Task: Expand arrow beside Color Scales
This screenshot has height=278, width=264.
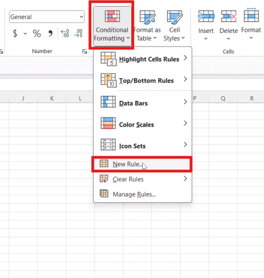Action: coord(186,123)
